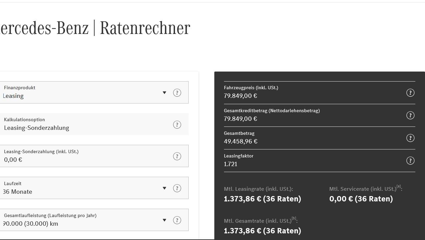
Task: Show info about Gesamtkreditbetrag
Action: 410,115
